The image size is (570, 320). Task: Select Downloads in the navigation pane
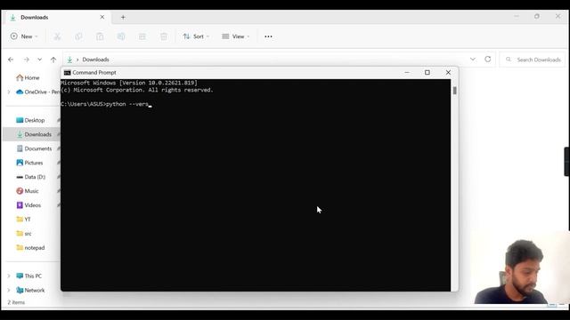click(x=34, y=134)
